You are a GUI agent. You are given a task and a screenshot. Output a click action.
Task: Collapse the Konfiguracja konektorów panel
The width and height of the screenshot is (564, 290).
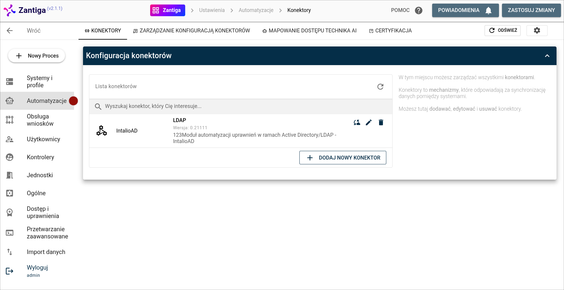pyautogui.click(x=547, y=56)
